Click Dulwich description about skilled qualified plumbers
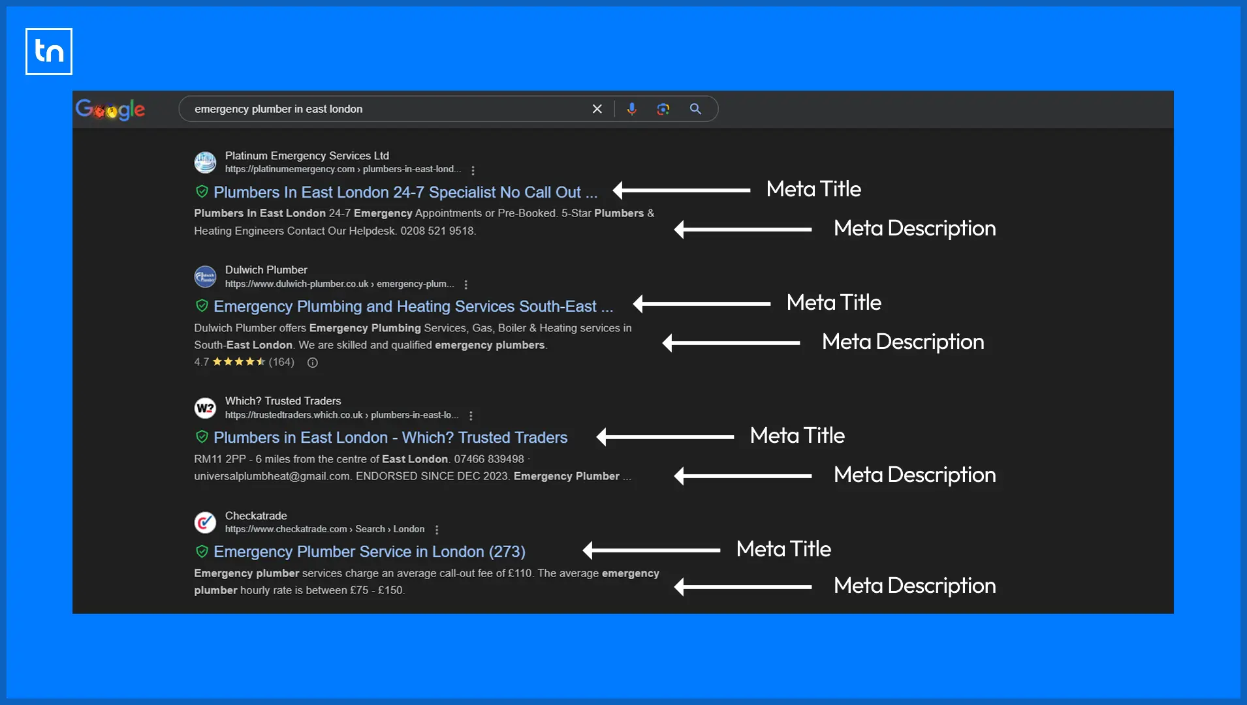The width and height of the screenshot is (1247, 705). tap(413, 337)
